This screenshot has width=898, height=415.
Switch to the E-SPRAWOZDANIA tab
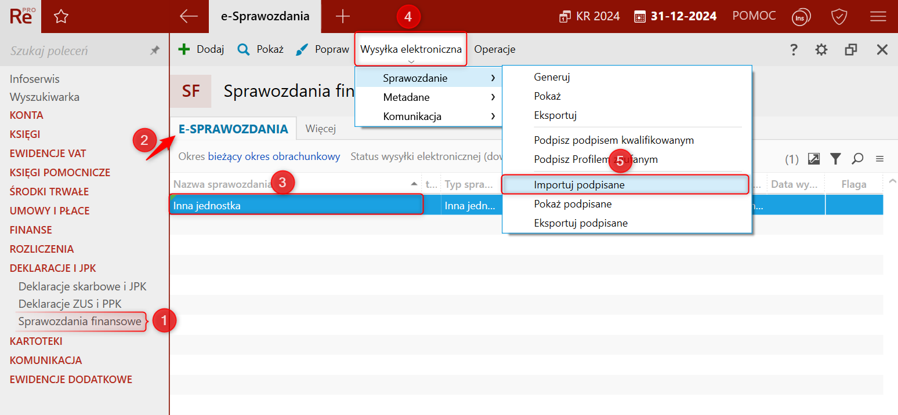tap(233, 129)
